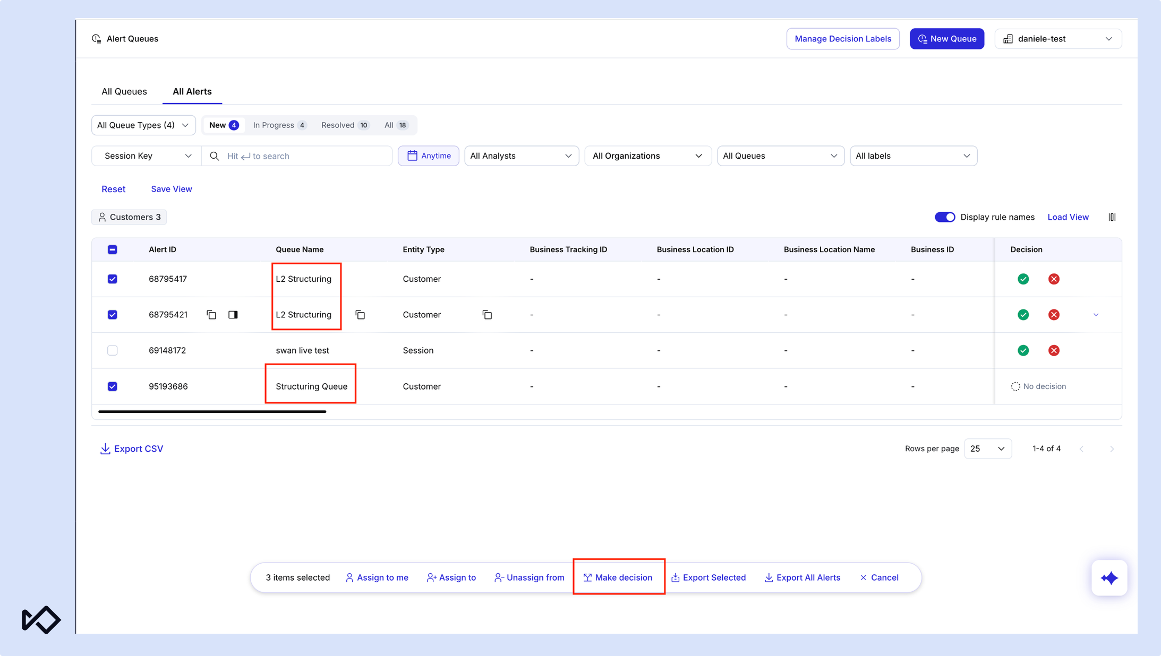Open All labels dropdown
Viewport: 1161px width, 656px height.
tap(914, 156)
